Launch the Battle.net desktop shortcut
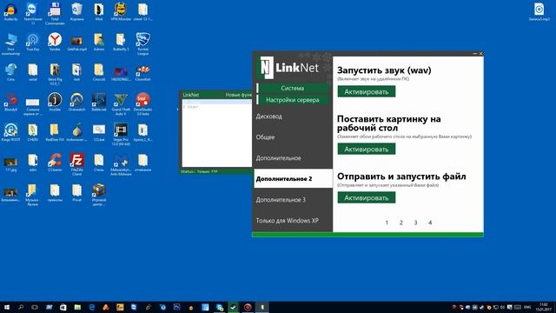556x313 pixels. (99, 103)
